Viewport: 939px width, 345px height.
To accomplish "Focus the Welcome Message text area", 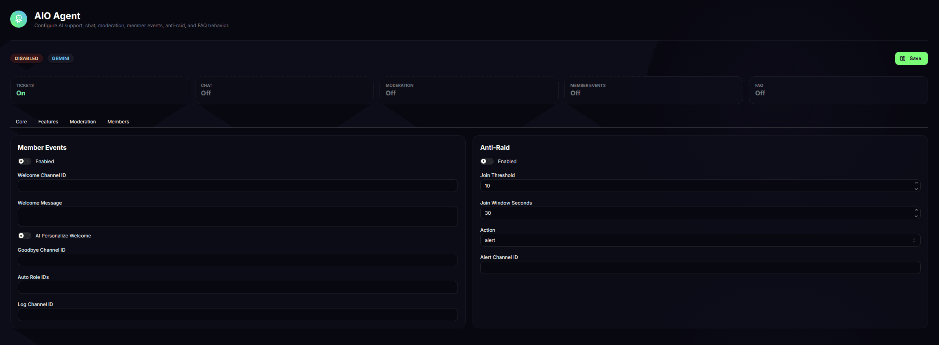I will [x=238, y=216].
